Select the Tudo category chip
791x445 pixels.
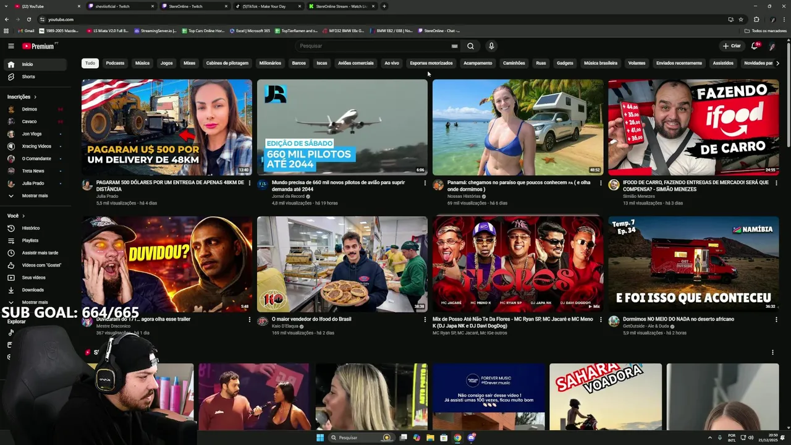click(90, 63)
